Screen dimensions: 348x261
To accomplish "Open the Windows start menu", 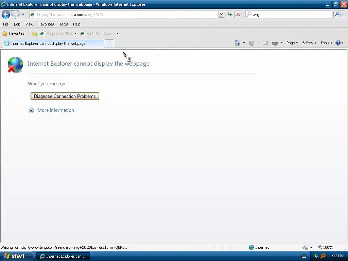I will 16,256.
